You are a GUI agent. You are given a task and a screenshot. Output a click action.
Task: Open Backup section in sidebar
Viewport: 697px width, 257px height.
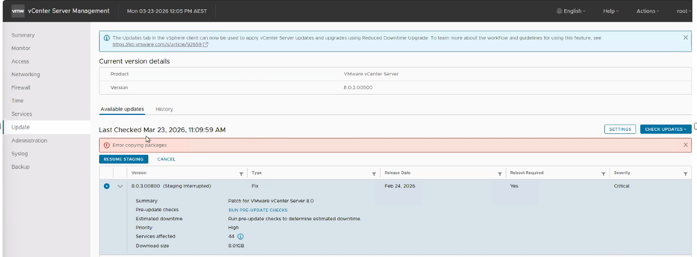pos(20,167)
